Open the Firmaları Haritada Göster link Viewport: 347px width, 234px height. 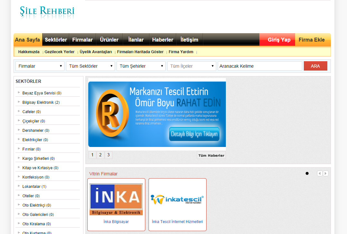click(x=140, y=52)
